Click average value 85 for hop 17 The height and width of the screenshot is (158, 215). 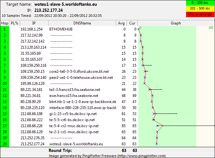pos(123,126)
